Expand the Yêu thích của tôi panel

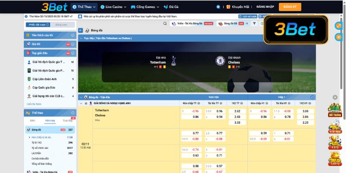coord(50,35)
